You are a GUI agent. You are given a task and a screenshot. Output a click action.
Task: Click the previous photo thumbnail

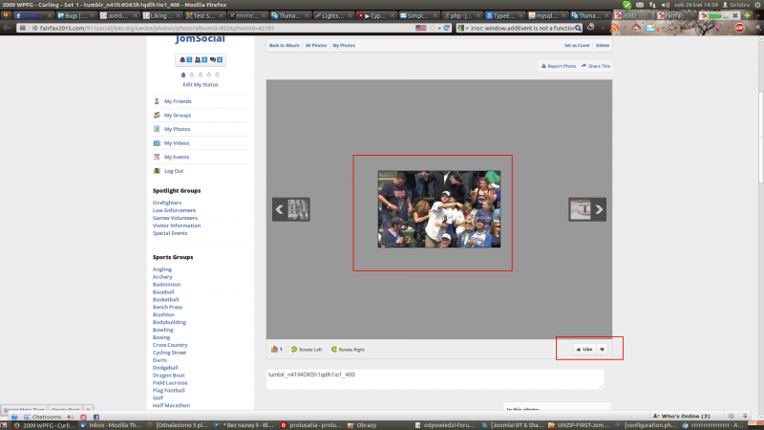click(298, 209)
